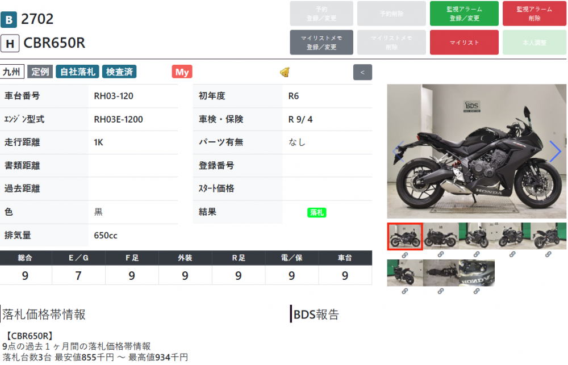Select the 検査済 tag

119,72
